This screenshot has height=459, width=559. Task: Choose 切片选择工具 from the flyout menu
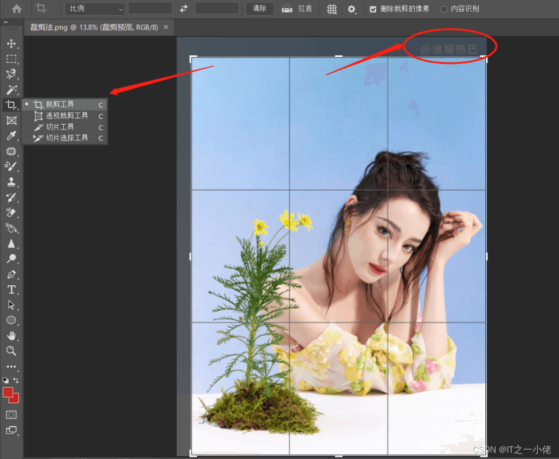67,138
